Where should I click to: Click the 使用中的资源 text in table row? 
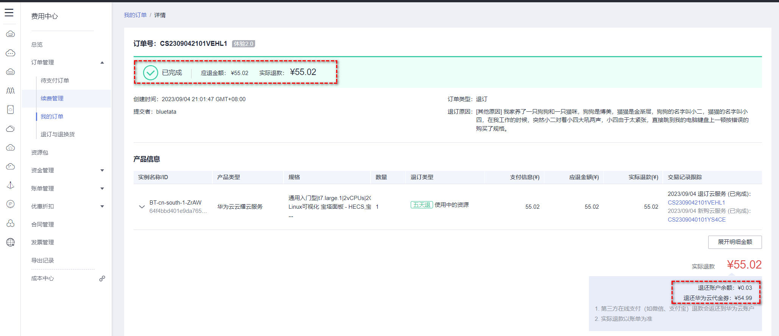(x=452, y=205)
